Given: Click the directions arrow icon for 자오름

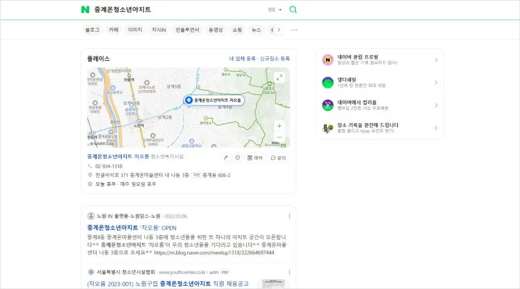Looking at the screenshot, I should click(x=226, y=157).
